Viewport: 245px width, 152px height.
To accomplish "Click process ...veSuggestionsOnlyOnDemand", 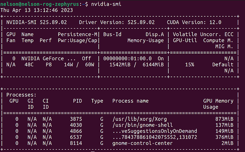I will tap(155, 131).
